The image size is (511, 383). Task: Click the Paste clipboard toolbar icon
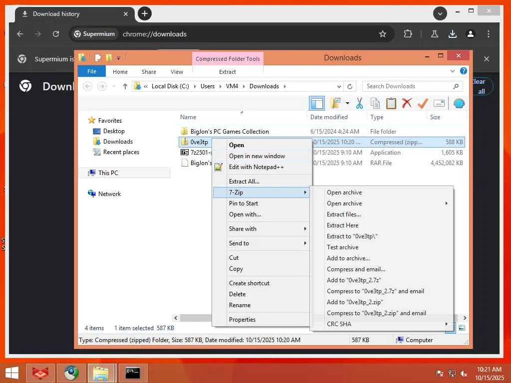coord(391,104)
